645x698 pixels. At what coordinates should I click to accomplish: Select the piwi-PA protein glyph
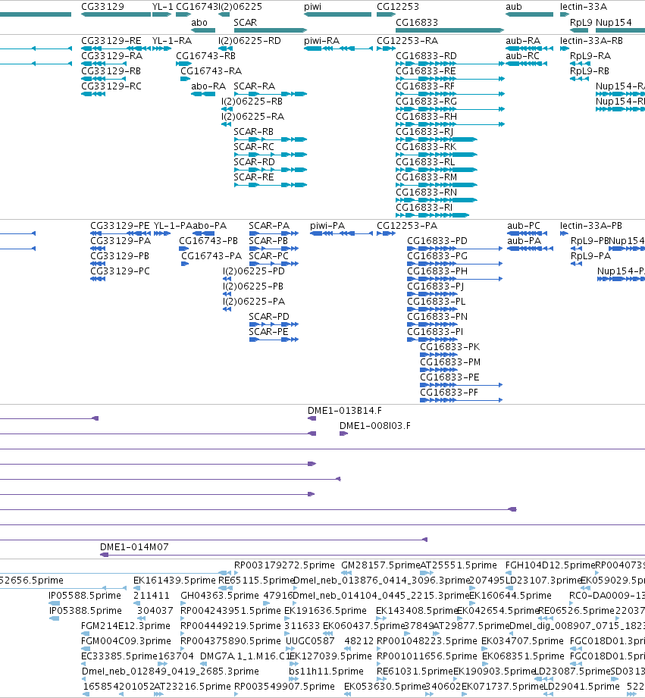coord(341,233)
